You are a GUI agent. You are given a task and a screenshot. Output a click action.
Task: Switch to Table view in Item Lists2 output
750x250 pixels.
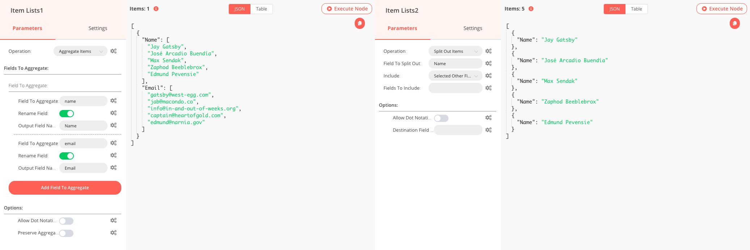tap(636, 9)
